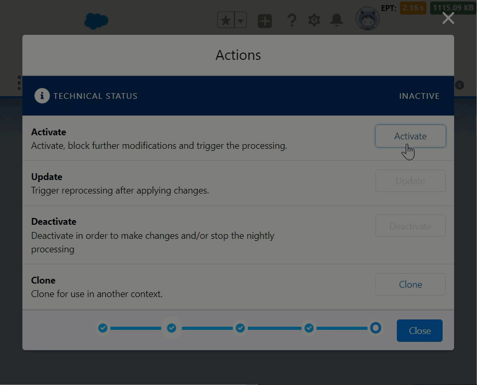477x385 pixels.
Task: Click the Clone button
Action: coord(410,285)
